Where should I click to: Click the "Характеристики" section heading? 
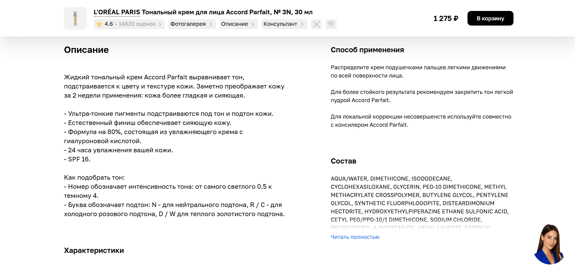(94, 250)
